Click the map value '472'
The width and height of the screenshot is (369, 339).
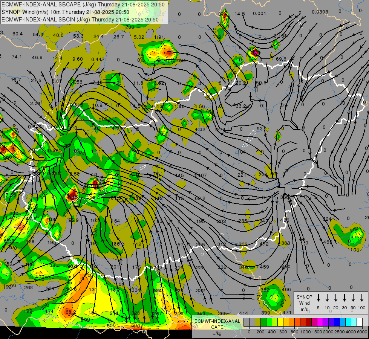coord(264,244)
